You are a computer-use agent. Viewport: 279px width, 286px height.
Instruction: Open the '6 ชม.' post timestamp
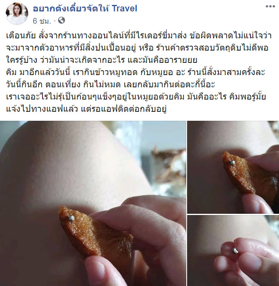click(42, 21)
